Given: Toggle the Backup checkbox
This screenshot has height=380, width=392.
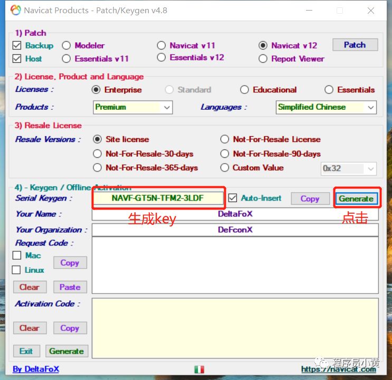Looking at the screenshot, I should tap(17, 45).
